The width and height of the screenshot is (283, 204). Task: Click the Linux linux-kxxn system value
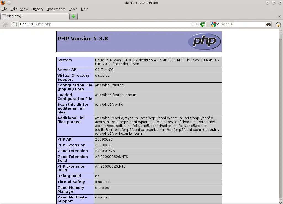click(x=157, y=62)
